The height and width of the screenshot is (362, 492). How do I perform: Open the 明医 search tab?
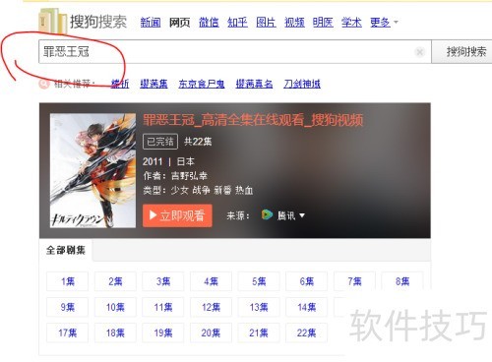pos(323,23)
